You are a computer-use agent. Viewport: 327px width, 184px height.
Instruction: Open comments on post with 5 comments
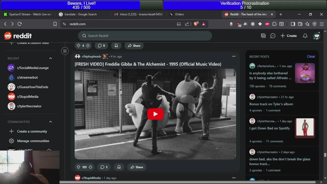coord(104,167)
